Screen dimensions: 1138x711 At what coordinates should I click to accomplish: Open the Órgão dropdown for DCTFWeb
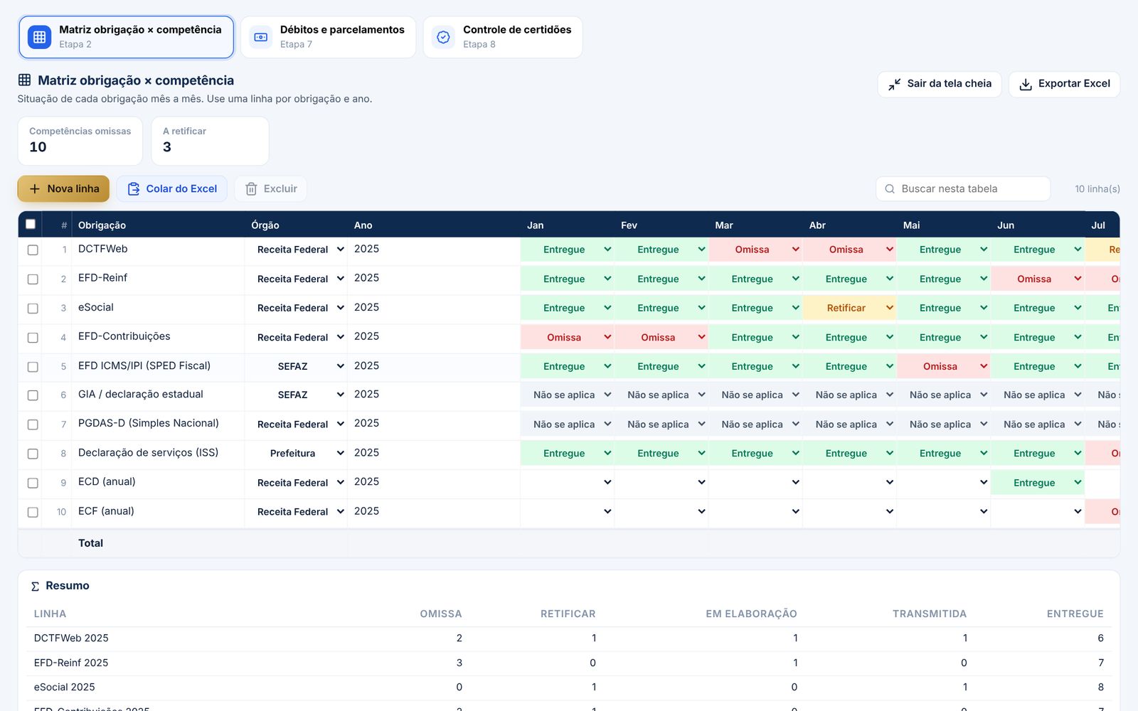296,250
